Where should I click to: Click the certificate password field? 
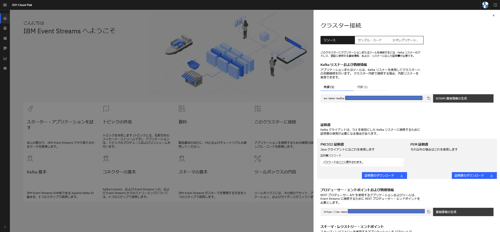point(362,162)
